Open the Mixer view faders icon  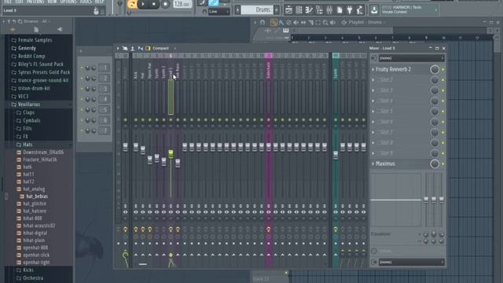(x=329, y=10)
